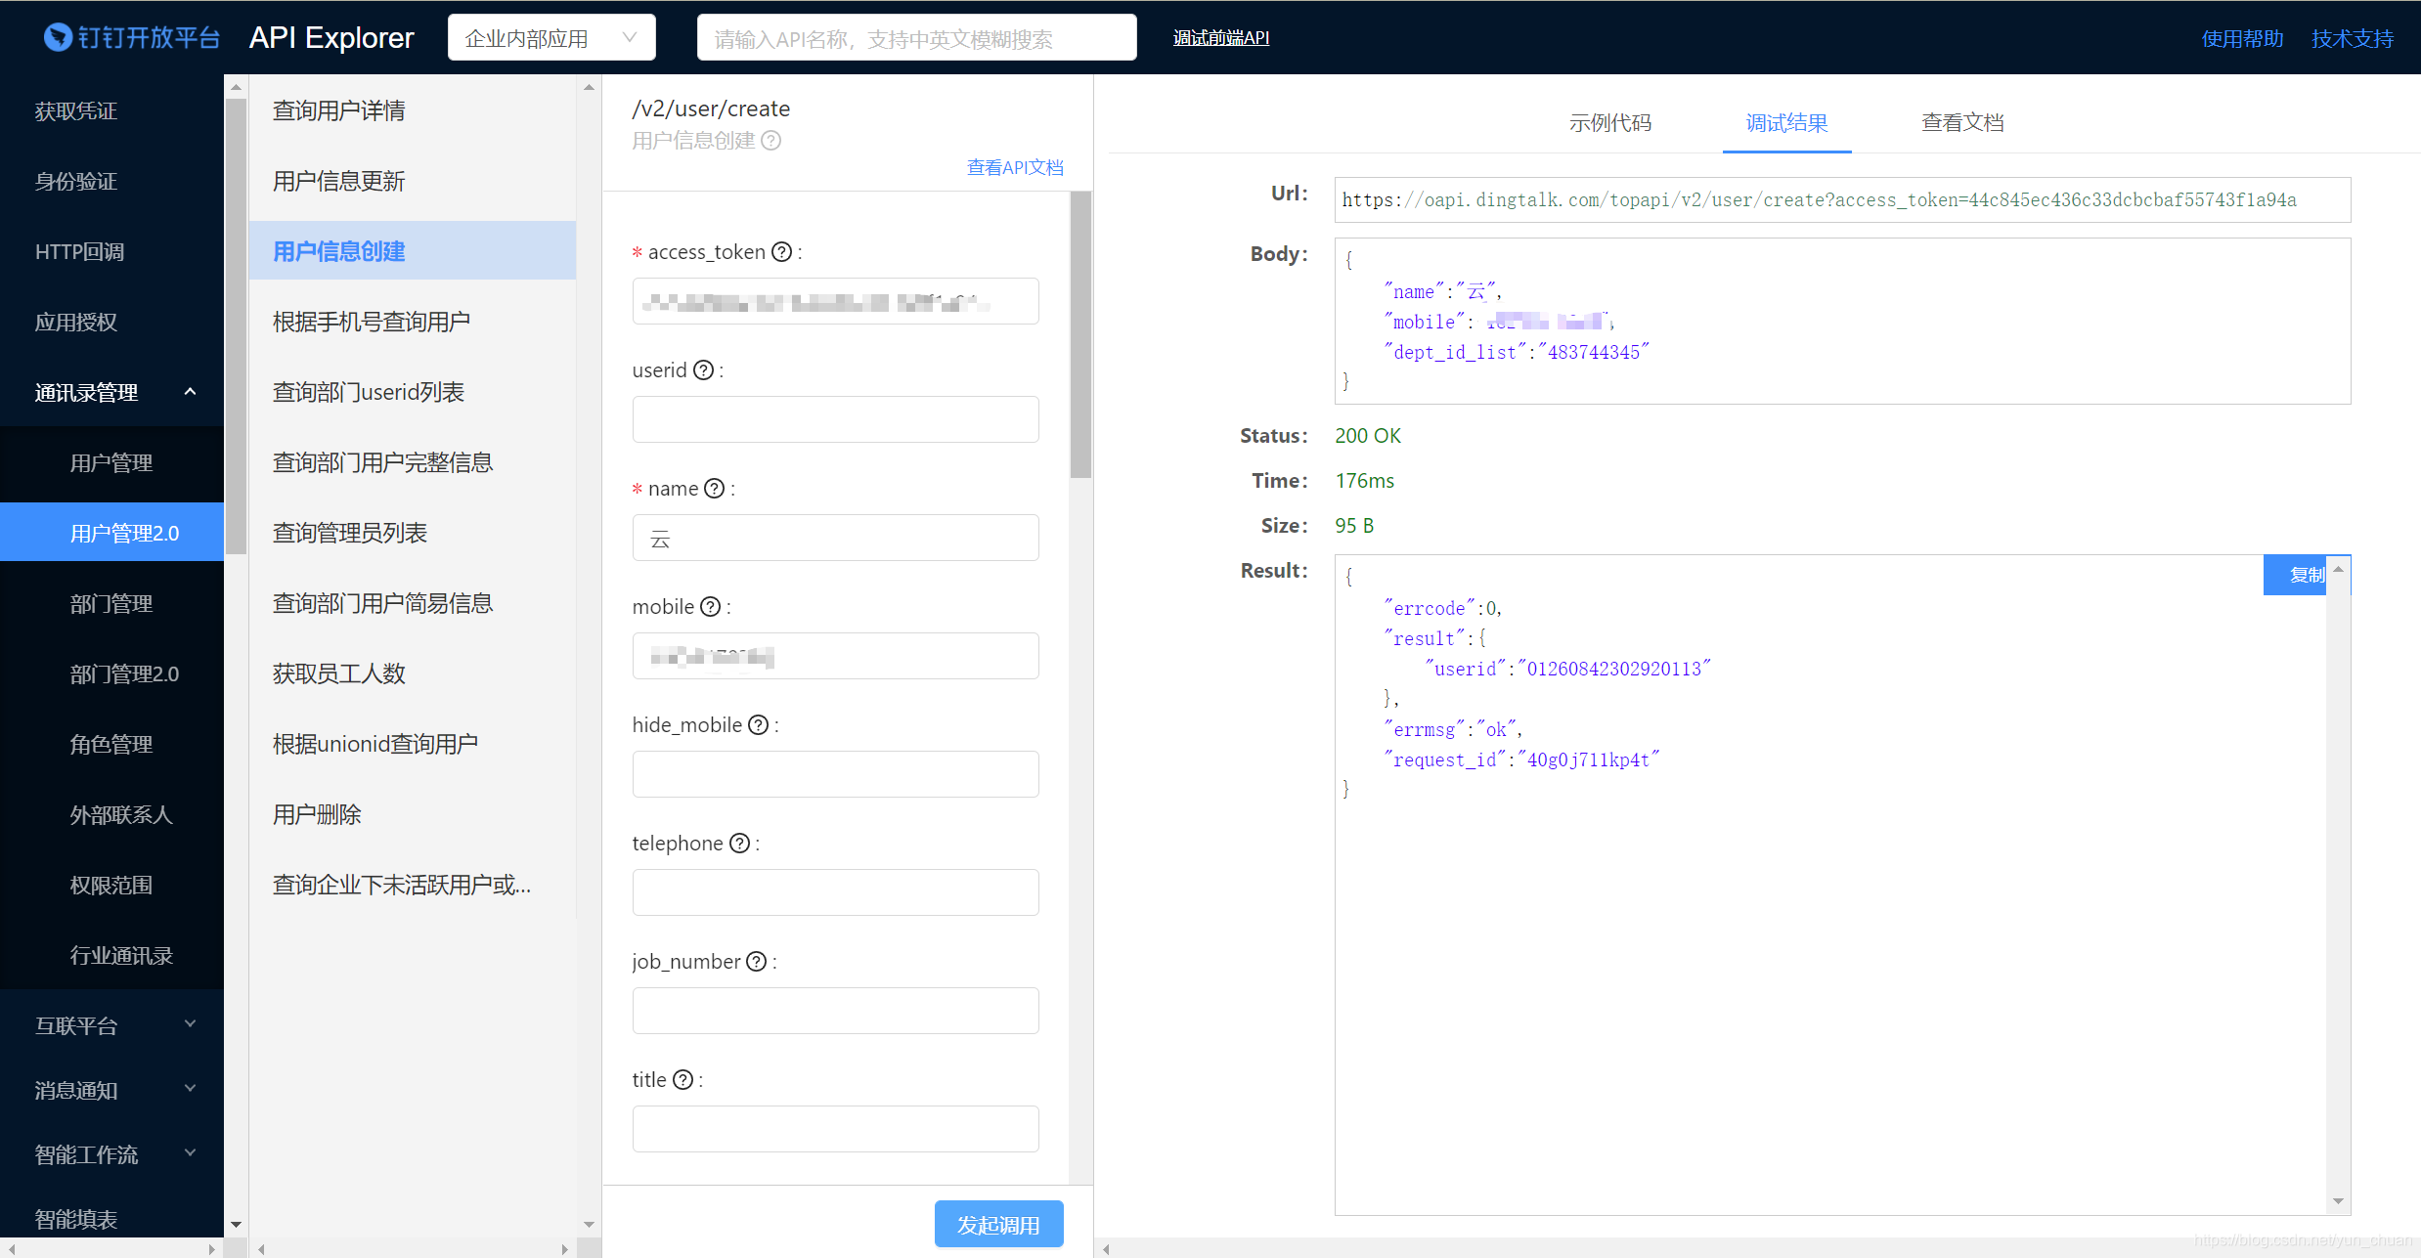The width and height of the screenshot is (2421, 1258).
Task: Select 权限范围 submenu item
Action: pos(111,885)
